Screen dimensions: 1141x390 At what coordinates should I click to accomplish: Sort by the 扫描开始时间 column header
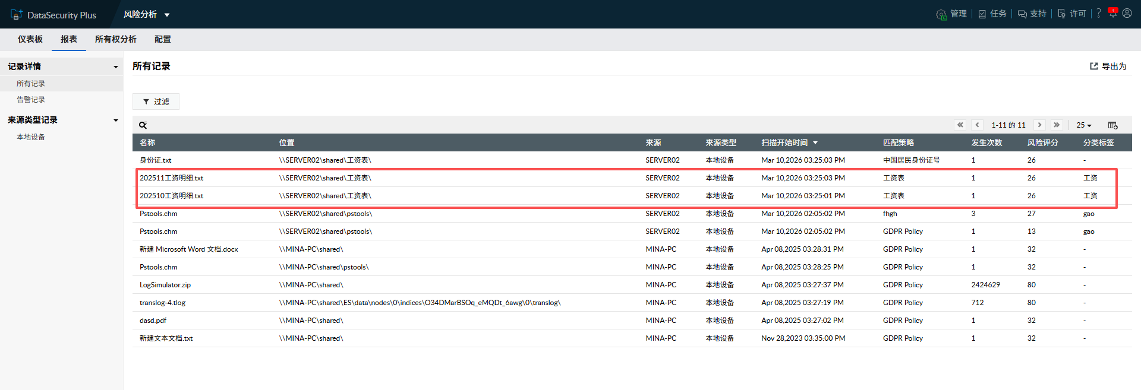(784, 143)
